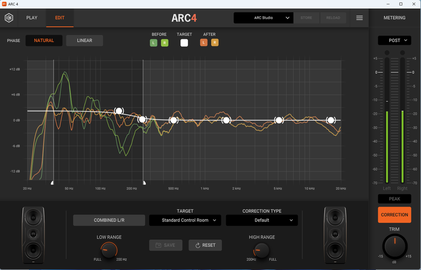Click the STORE button
421x270 pixels.
(x=307, y=18)
